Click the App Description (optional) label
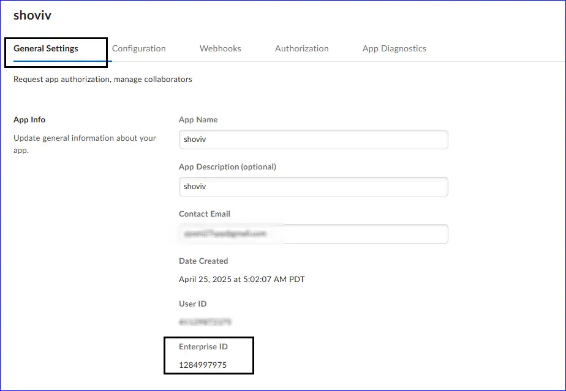 pyautogui.click(x=227, y=167)
